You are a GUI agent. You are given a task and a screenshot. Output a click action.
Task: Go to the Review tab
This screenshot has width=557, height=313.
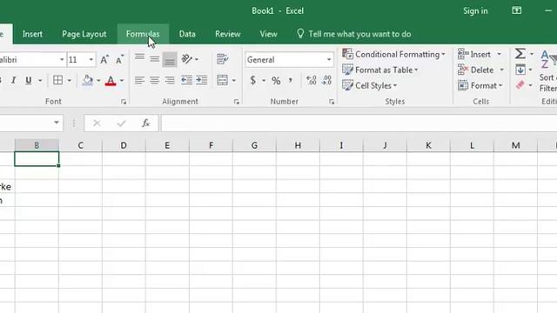click(228, 34)
